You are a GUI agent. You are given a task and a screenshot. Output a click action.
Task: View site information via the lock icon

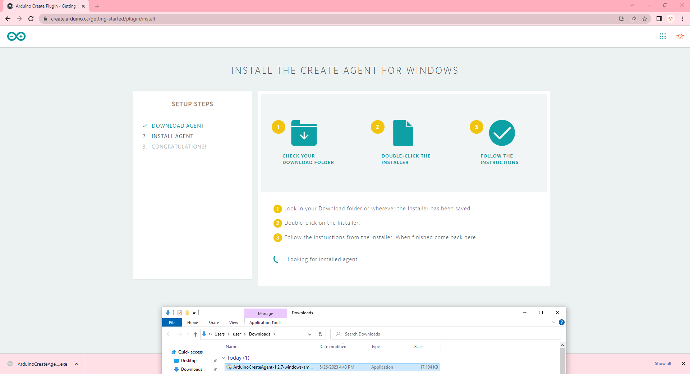point(45,19)
